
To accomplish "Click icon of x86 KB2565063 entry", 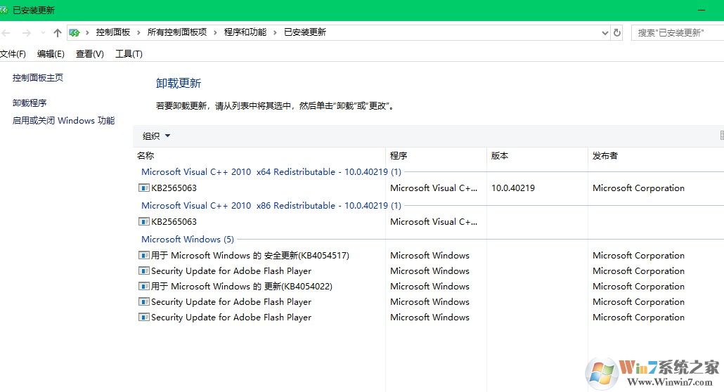I will [x=144, y=221].
